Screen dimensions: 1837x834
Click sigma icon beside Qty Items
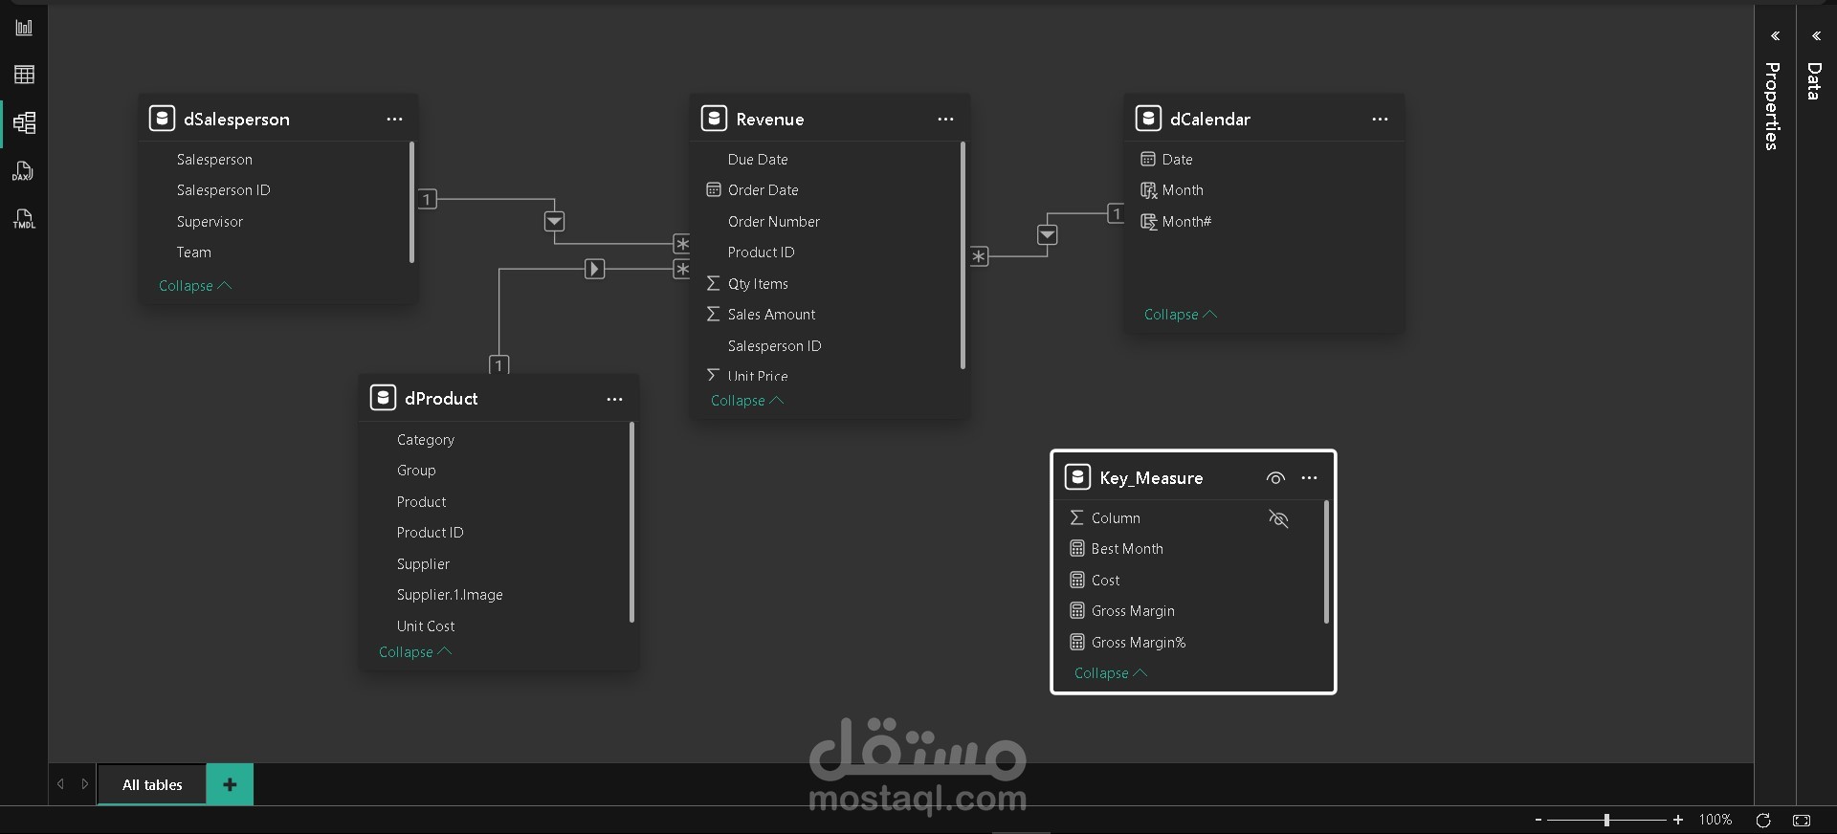click(x=713, y=283)
